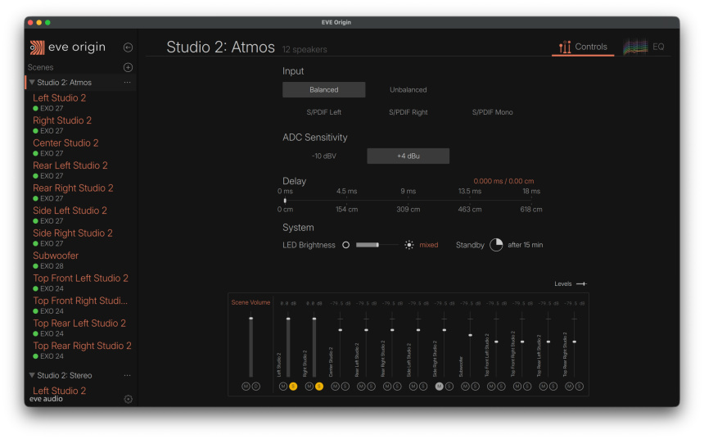Collapse the Studio 2: Atmos scene triangle
Screen dimensions: 704x439
click(x=32, y=82)
